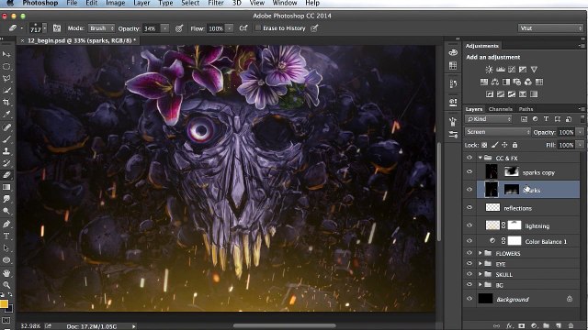The height and width of the screenshot is (330, 588).
Task: Select the background layer thumbnail
Action: tap(485, 299)
